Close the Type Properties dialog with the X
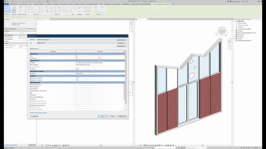266x149 pixels. pos(126,36)
